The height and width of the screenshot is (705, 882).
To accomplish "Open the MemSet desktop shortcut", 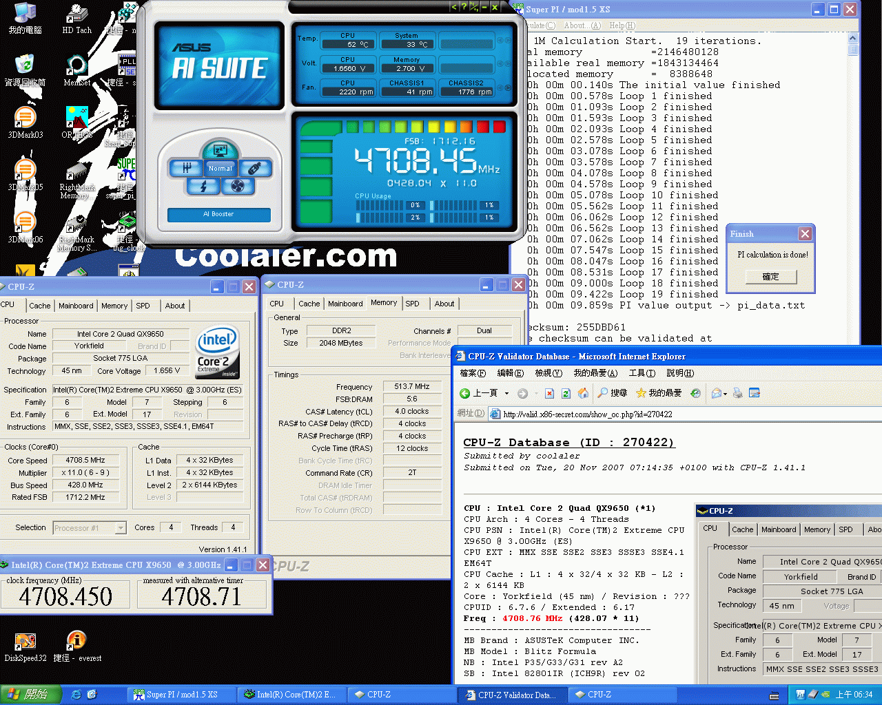I will point(76,70).
